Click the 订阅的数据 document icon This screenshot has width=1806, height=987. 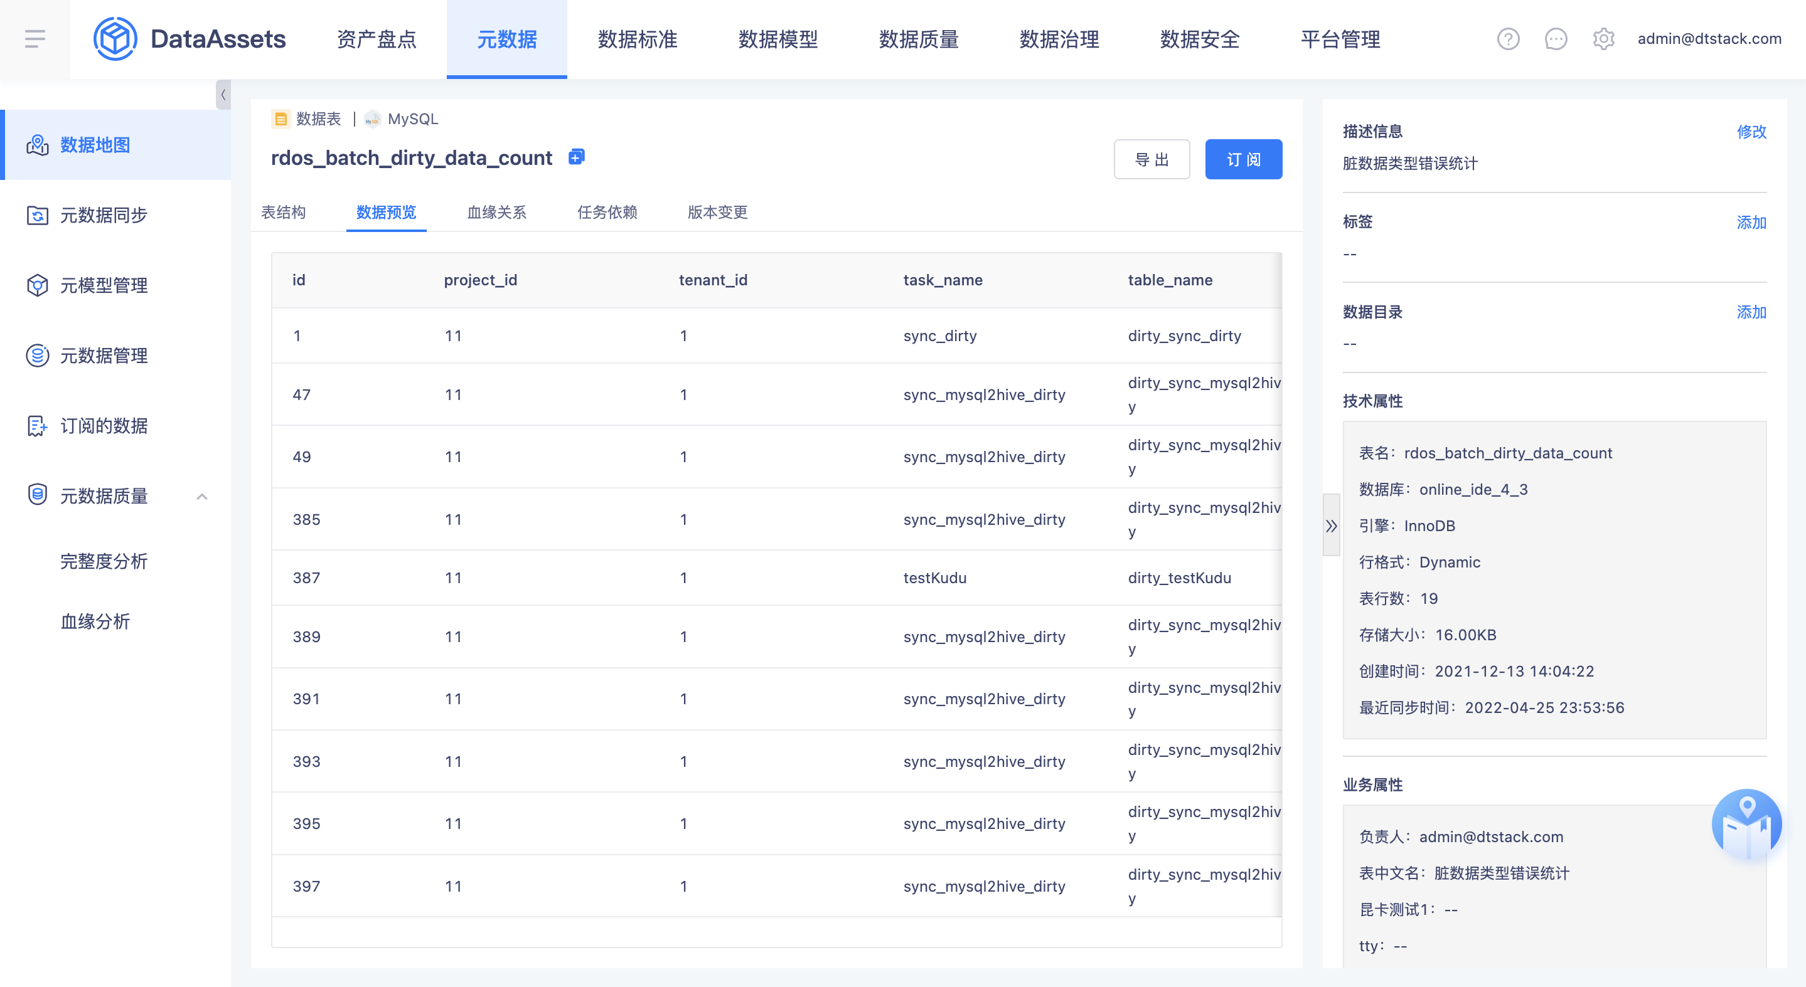pos(37,425)
